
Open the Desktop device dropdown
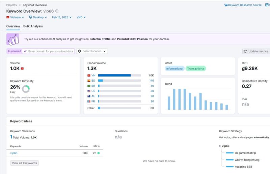point(37,17)
